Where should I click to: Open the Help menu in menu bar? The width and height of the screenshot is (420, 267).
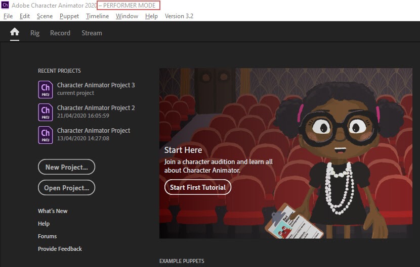[151, 16]
